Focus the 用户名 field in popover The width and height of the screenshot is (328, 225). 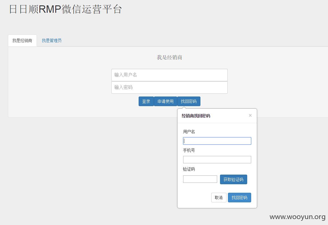(x=217, y=141)
